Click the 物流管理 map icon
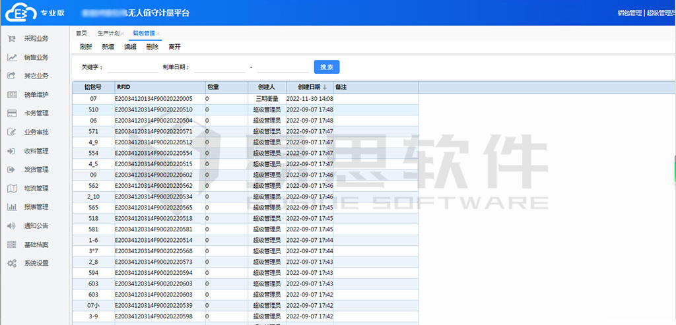This screenshot has height=325, width=676. click(11, 189)
